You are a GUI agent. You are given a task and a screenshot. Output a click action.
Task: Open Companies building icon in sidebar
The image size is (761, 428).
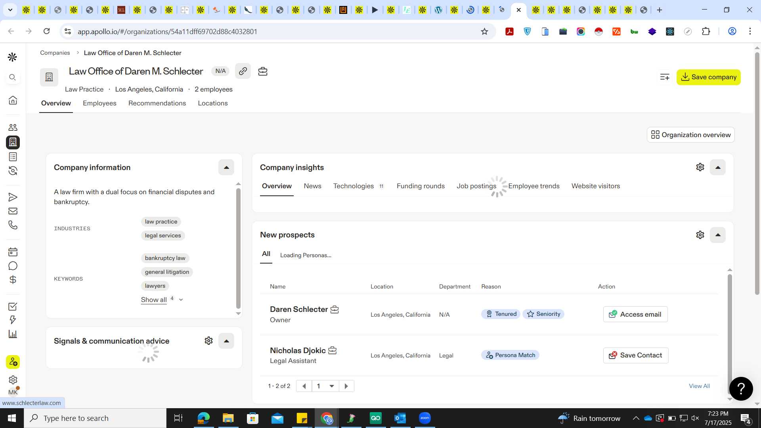tap(13, 142)
